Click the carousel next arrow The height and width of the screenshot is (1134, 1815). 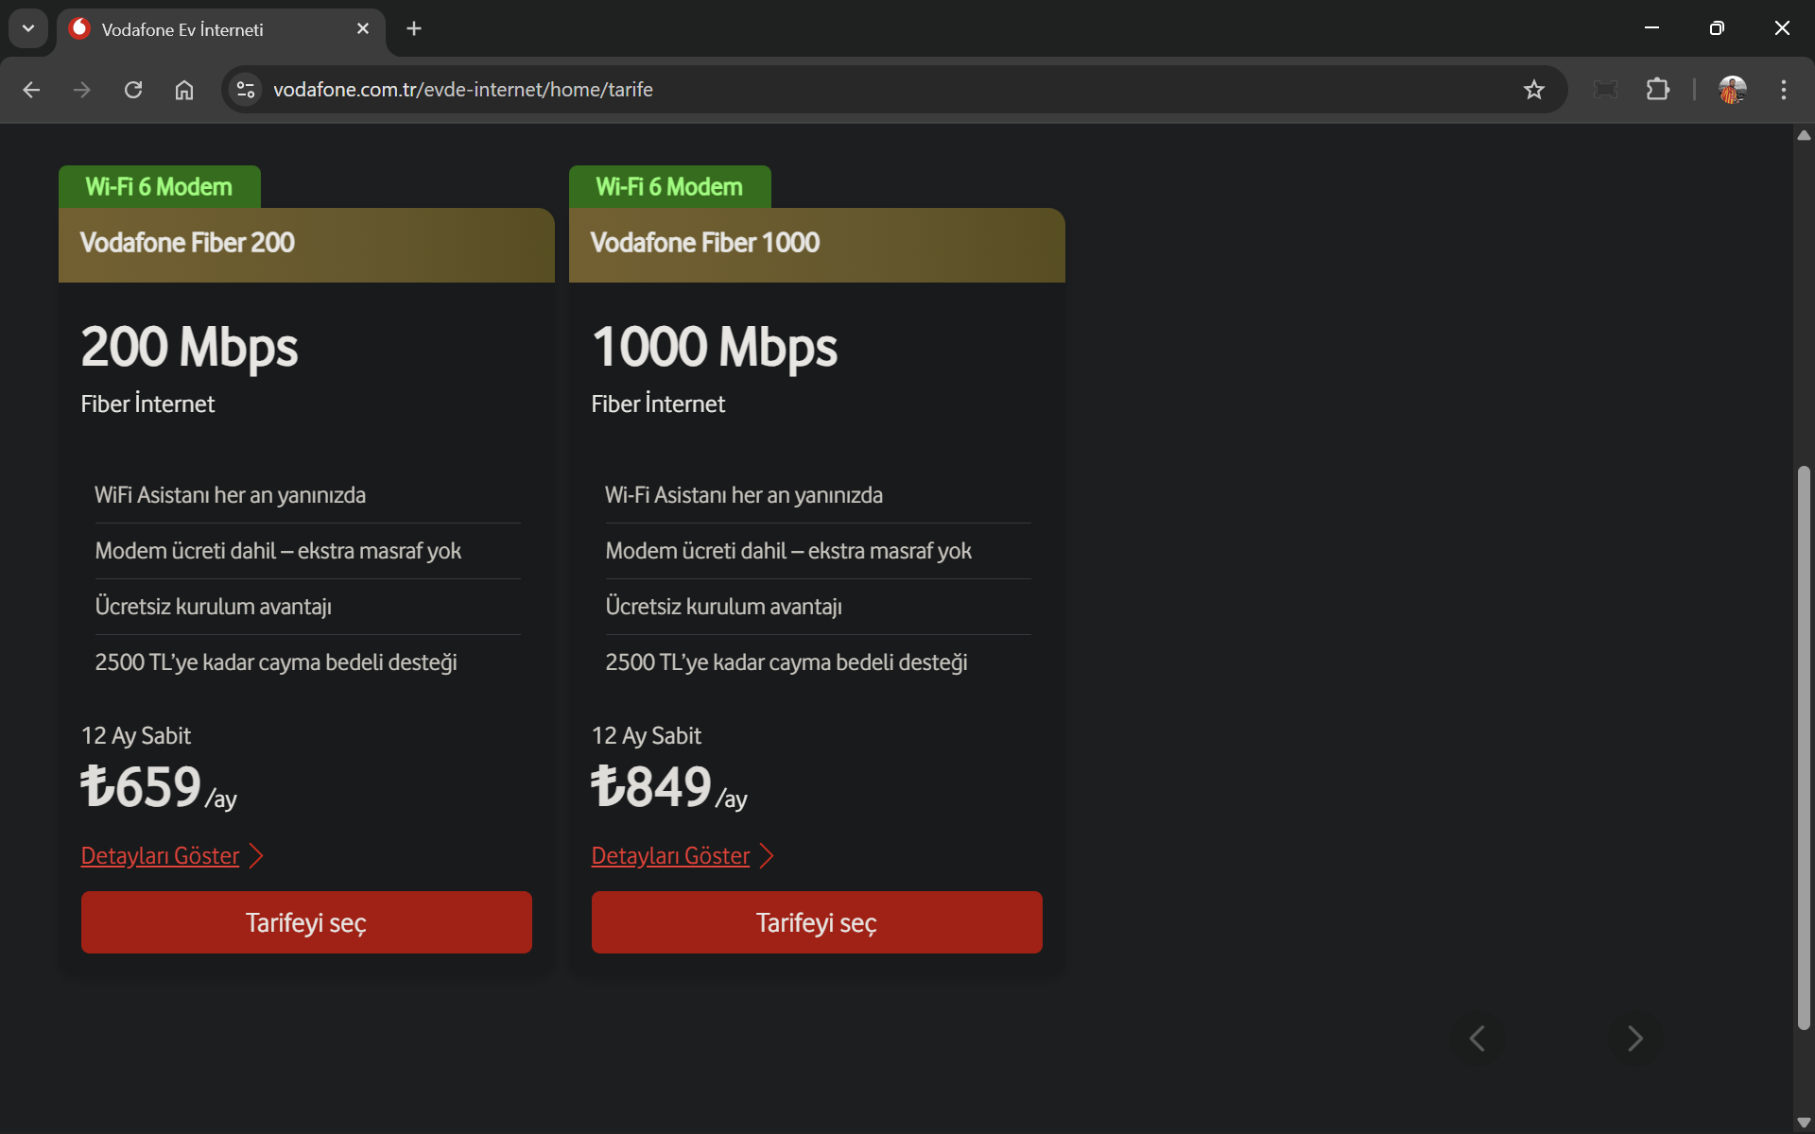1635,1039
